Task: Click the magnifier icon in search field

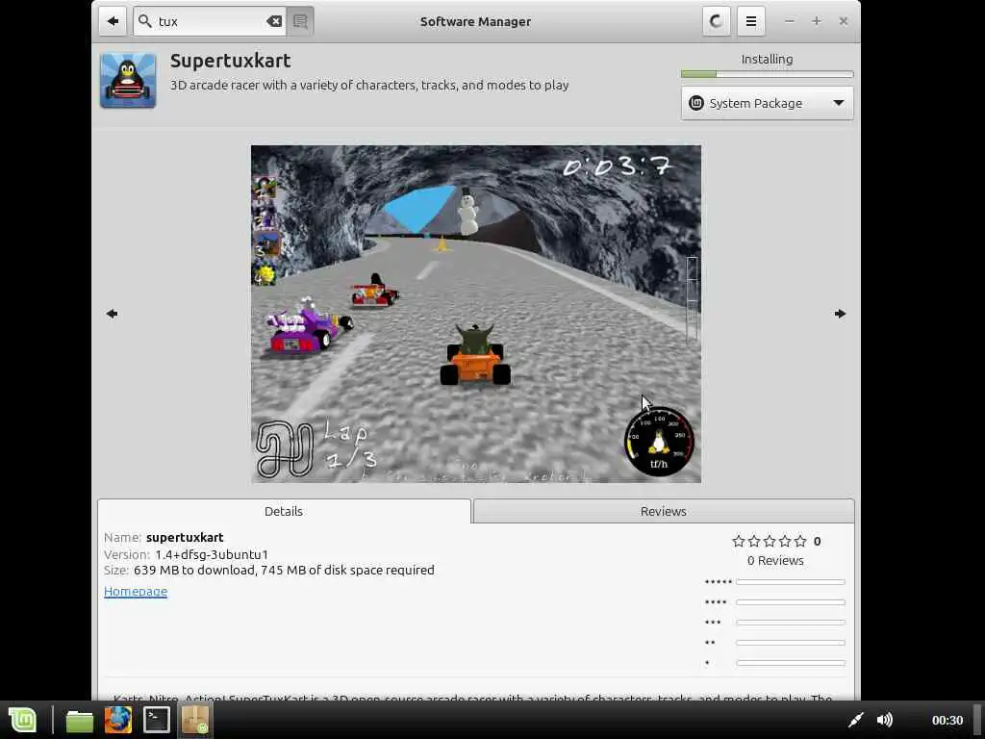Action: point(145,21)
